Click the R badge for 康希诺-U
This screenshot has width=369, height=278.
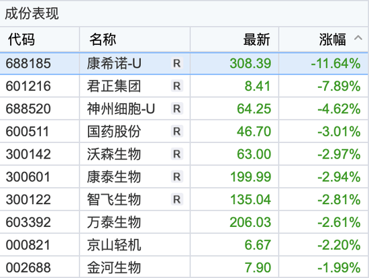pos(177,64)
